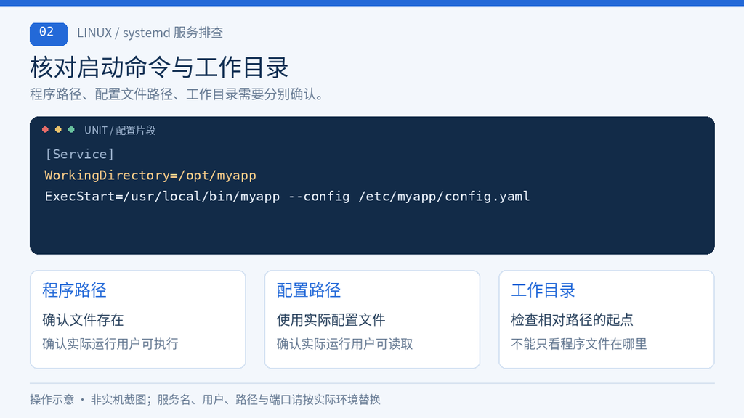This screenshot has height=418, width=744.
Task: Click the red dot in the code window
Action: tap(45, 129)
